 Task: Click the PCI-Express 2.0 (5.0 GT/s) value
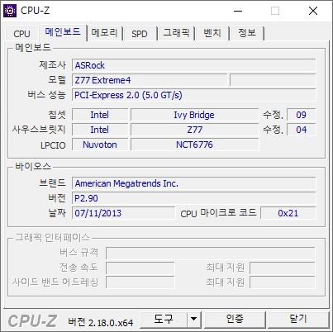(x=194, y=95)
